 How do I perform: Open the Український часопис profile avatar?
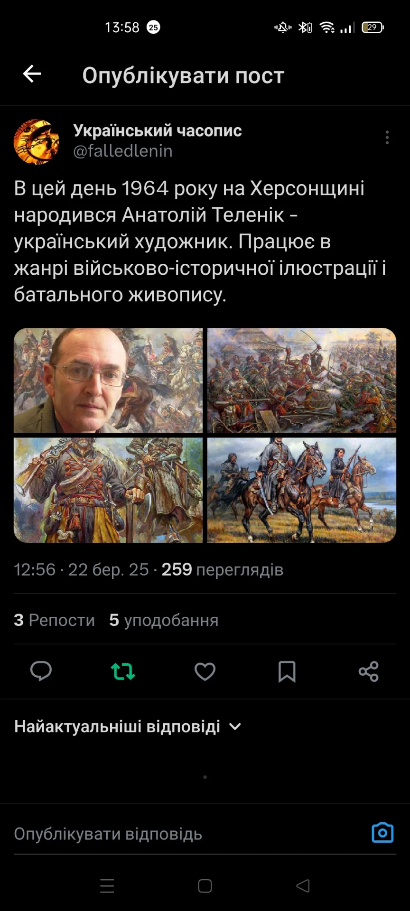click(37, 141)
